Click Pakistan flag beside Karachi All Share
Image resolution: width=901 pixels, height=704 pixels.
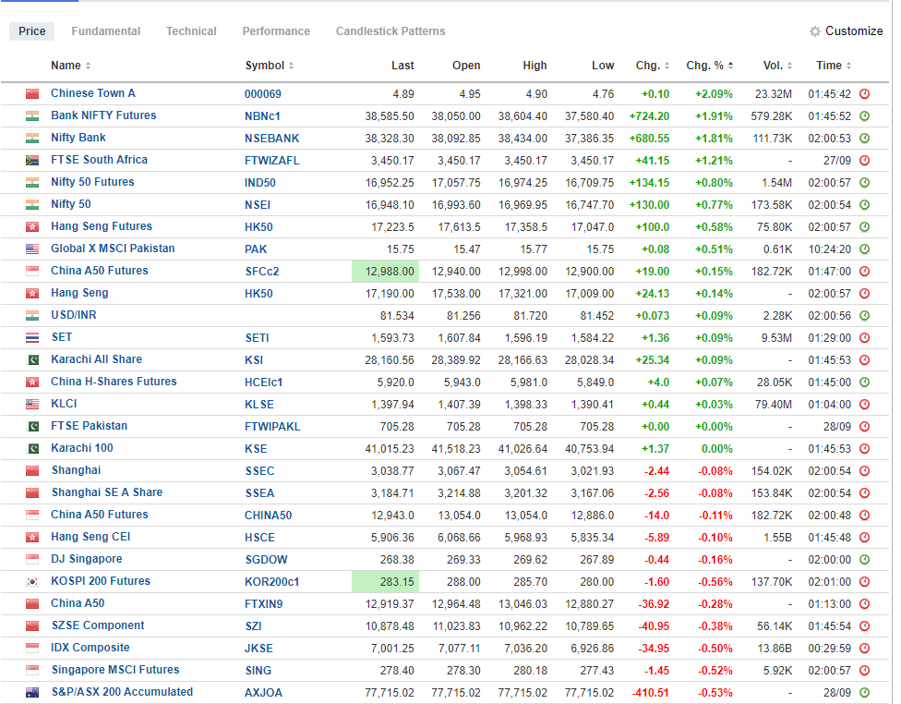pos(32,360)
